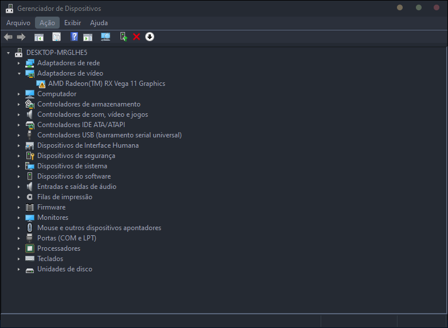Select Entradas e saídas de áudio label
448x328 pixels.
(x=77, y=187)
